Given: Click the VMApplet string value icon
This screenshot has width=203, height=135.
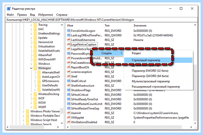Looking at the screenshot, I should tap(69, 117).
